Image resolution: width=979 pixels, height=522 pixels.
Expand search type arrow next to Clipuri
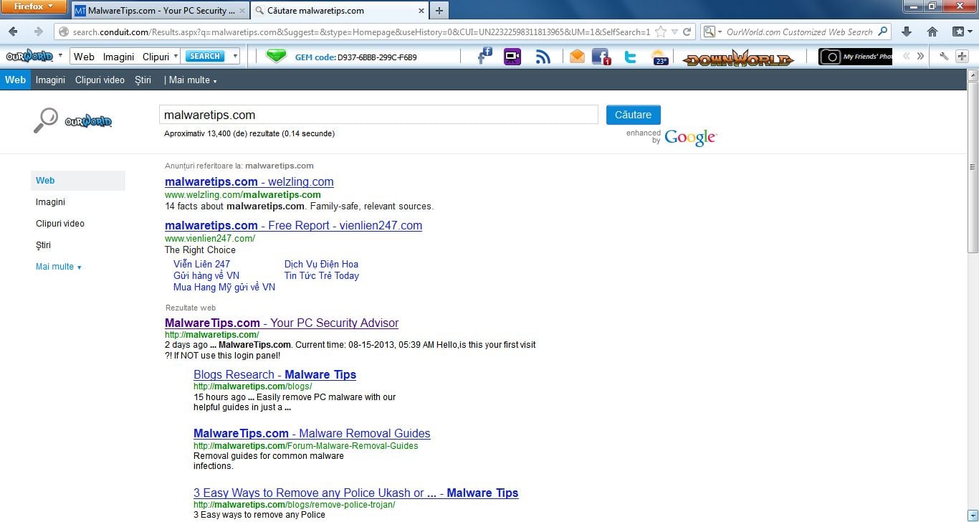[x=176, y=57]
